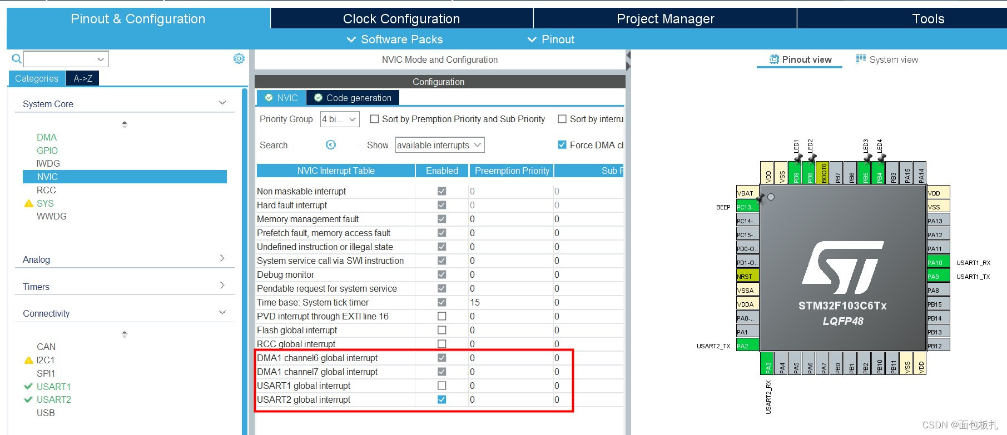This screenshot has width=1007, height=435.
Task: Click the System view grid icon
Action: click(861, 59)
